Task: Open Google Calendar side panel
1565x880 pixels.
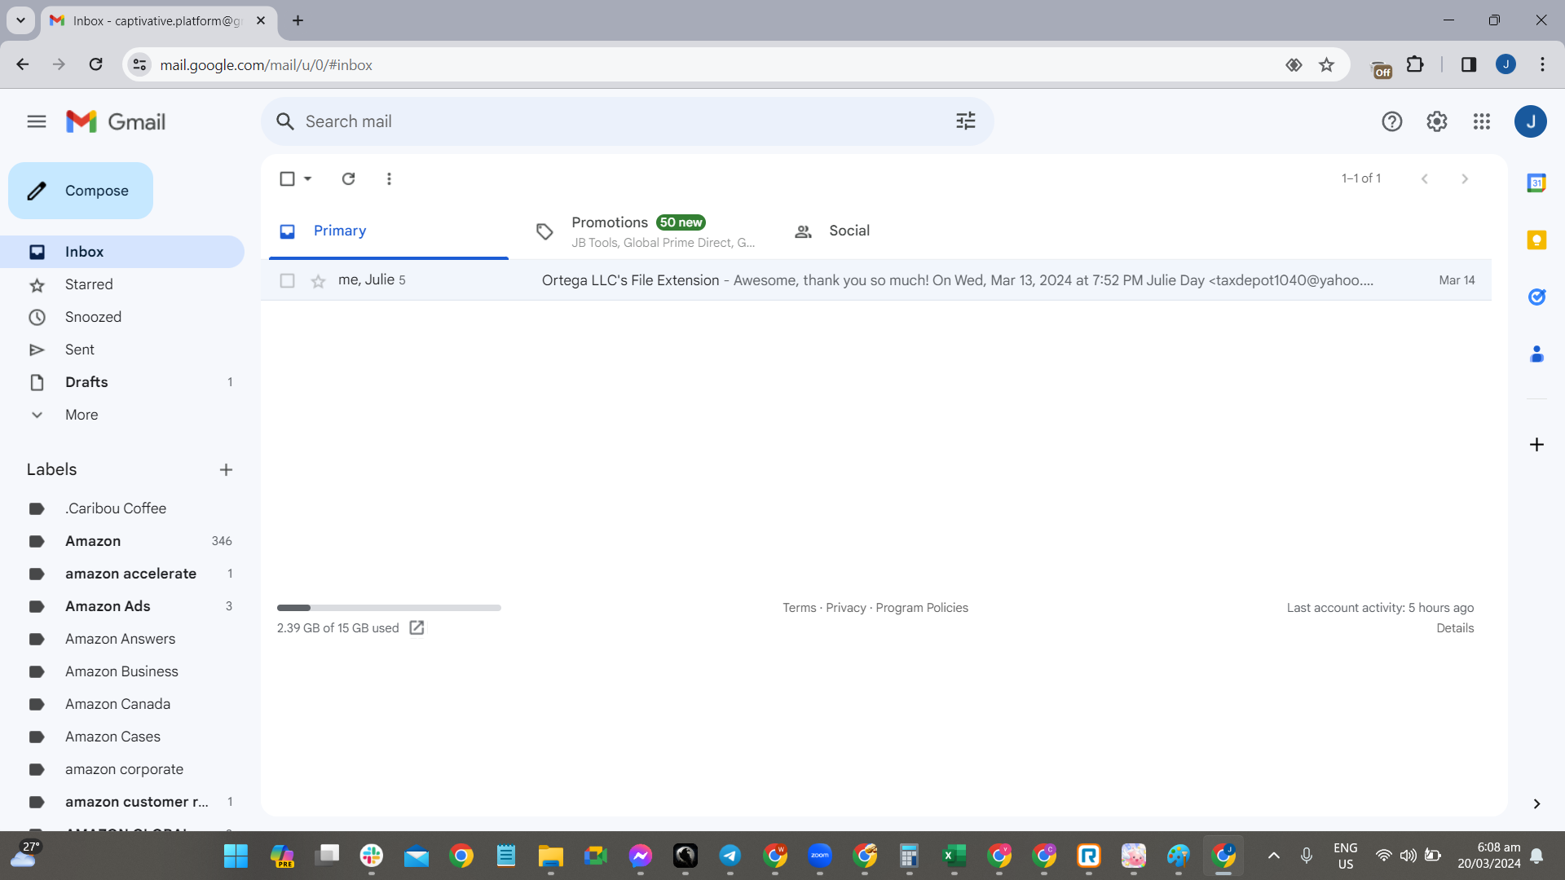Action: (x=1536, y=183)
